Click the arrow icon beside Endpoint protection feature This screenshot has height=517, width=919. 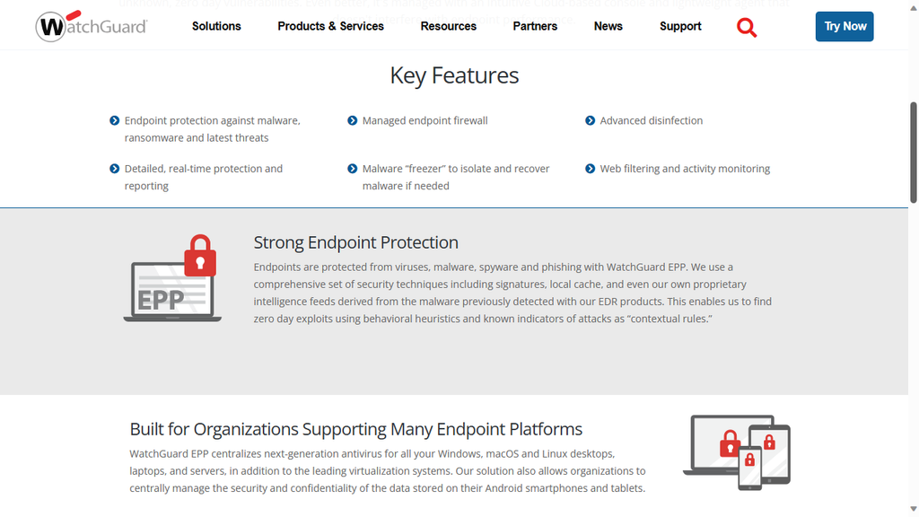[x=115, y=119]
